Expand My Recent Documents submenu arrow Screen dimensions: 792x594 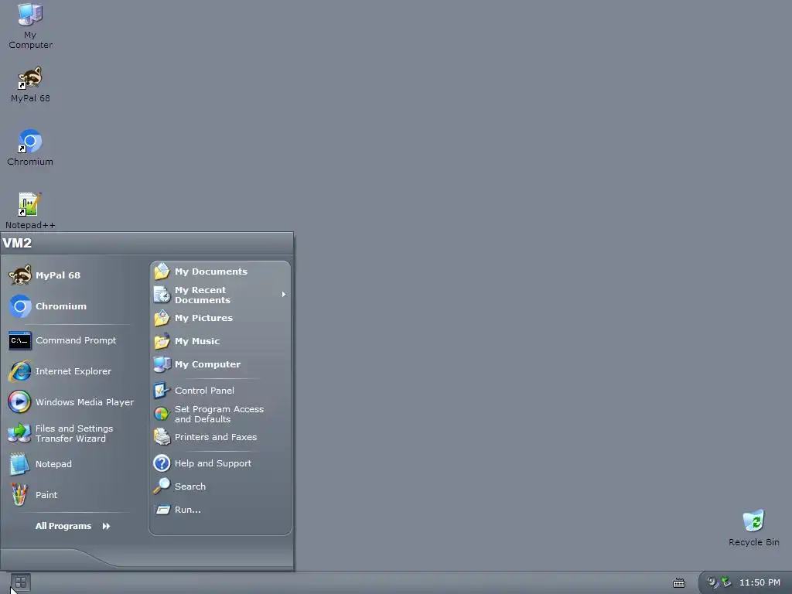(x=283, y=295)
